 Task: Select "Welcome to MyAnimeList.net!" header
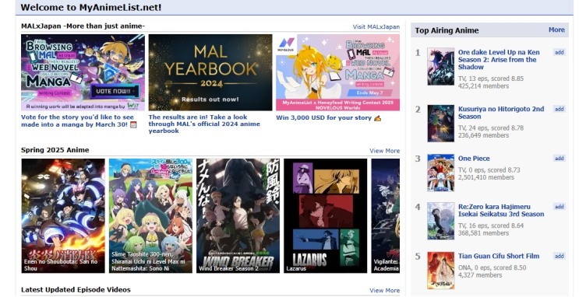pos(91,8)
